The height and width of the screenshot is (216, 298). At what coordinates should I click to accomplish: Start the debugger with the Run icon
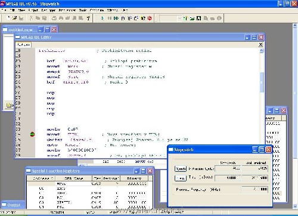(x=103, y=18)
